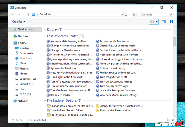Select OneDrive in navigation pane
Image resolution: width=185 pixels, height=127 pixels.
point(21,36)
